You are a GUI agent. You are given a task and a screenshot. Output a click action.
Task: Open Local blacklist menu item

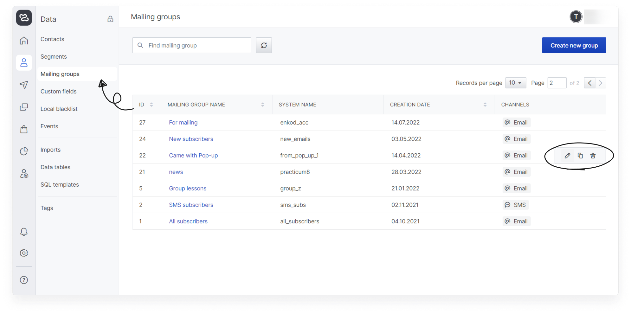tap(59, 109)
